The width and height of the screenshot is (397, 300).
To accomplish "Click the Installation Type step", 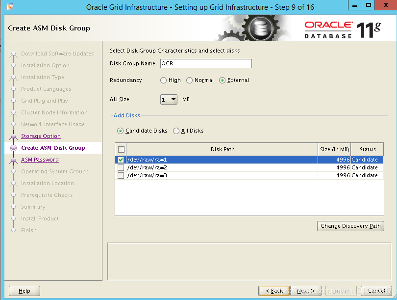I will tap(43, 78).
